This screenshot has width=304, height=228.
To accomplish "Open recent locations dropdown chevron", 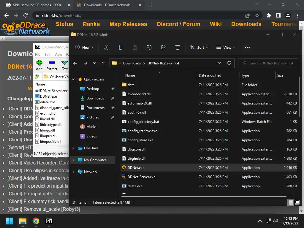I will (94, 63).
